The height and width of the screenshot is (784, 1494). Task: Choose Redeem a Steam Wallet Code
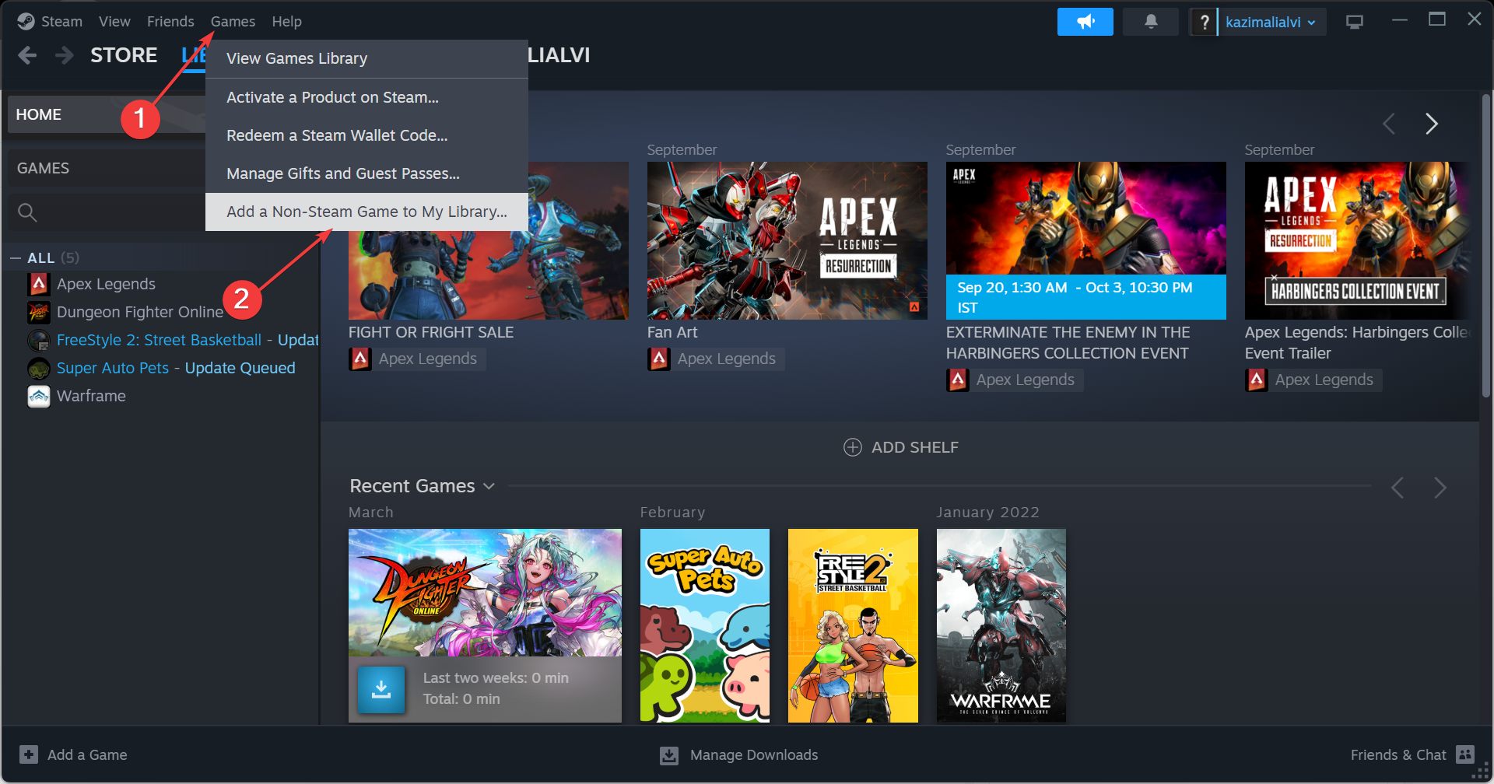pos(366,135)
